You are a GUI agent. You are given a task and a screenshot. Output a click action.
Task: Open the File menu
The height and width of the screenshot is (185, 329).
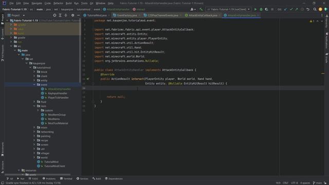coord(11,3)
